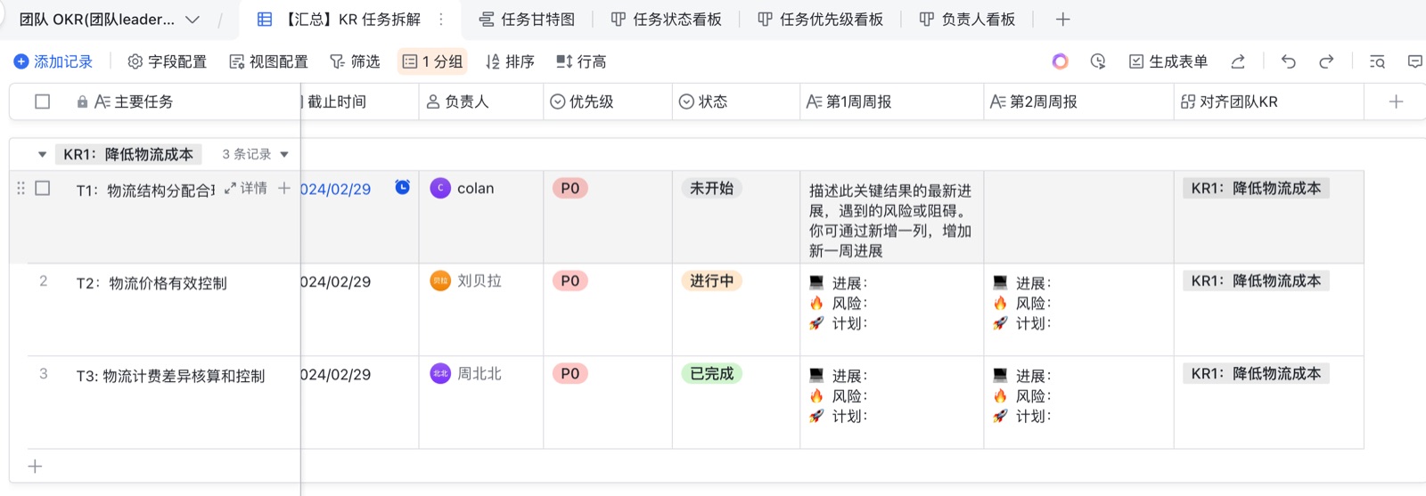The height and width of the screenshot is (496, 1426).
Task: Select 刘贝拉 owner cell
Action: 481,310
